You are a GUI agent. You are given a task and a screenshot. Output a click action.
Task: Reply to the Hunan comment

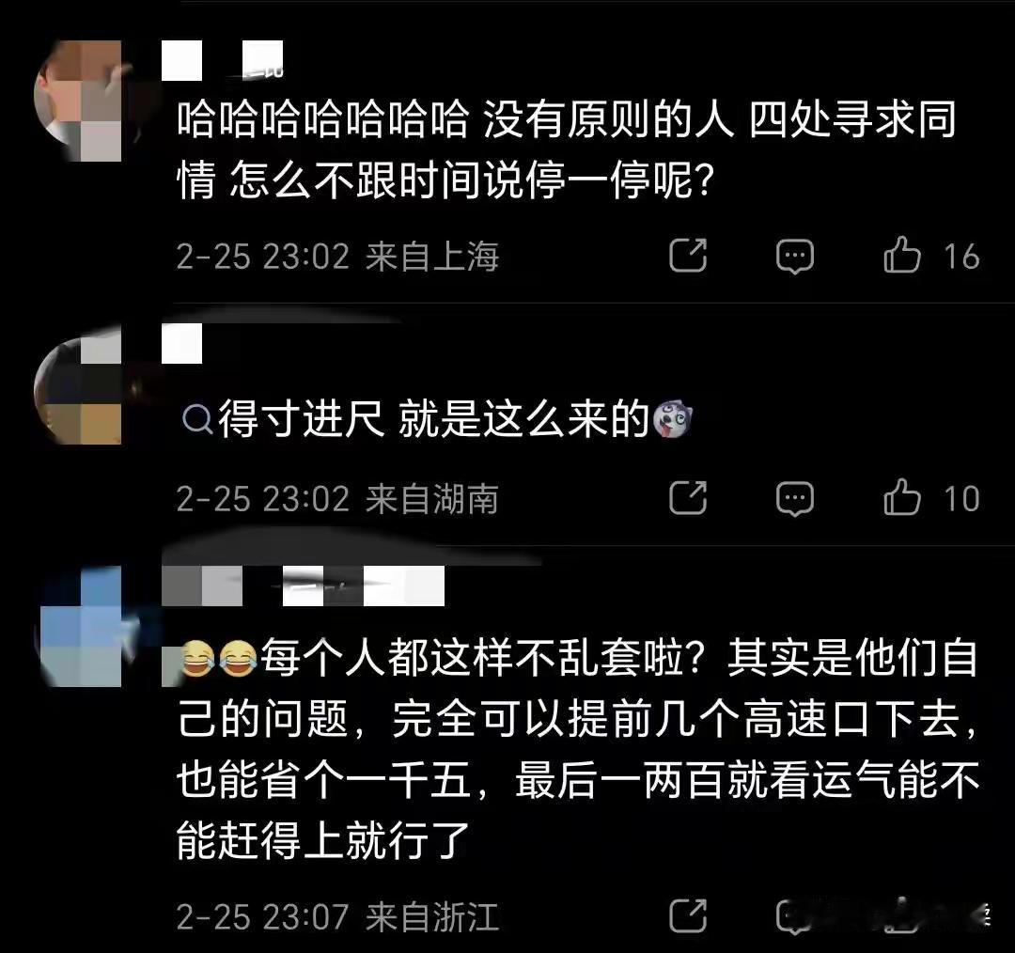tap(795, 499)
